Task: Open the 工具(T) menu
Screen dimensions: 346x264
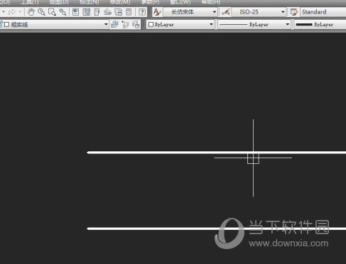Action: pos(30,2)
